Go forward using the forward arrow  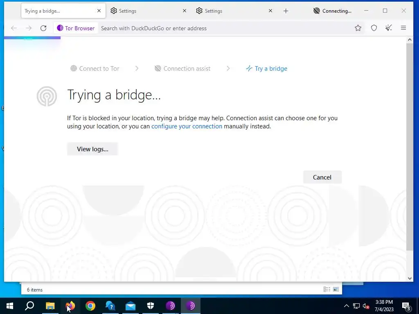29,28
